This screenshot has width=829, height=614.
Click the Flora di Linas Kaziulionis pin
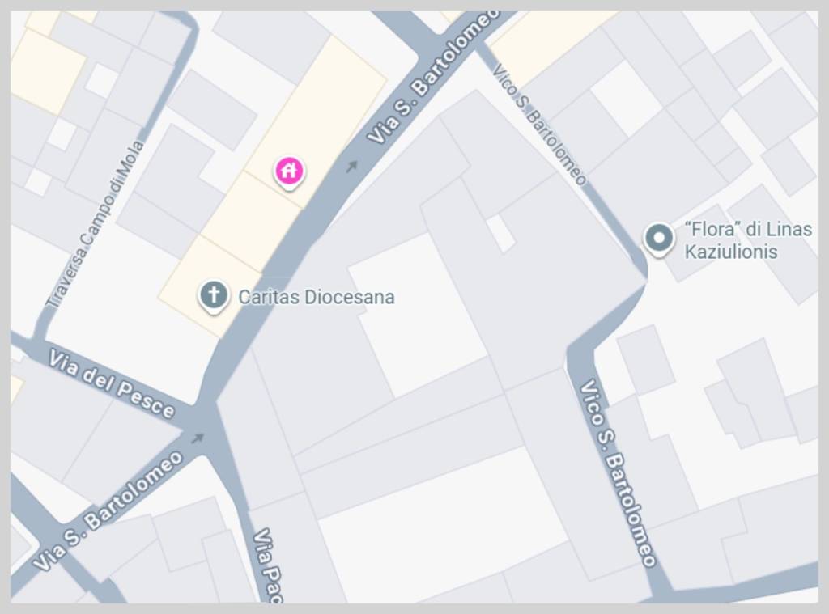pos(658,239)
